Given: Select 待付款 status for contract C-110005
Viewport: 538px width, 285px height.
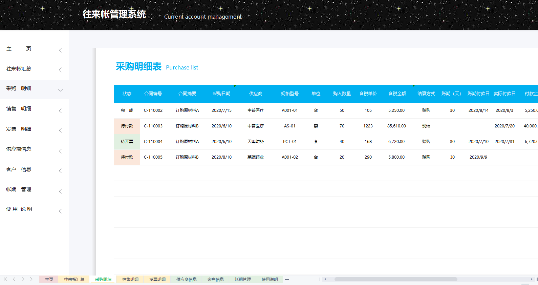Looking at the screenshot, I should pyautogui.click(x=127, y=157).
